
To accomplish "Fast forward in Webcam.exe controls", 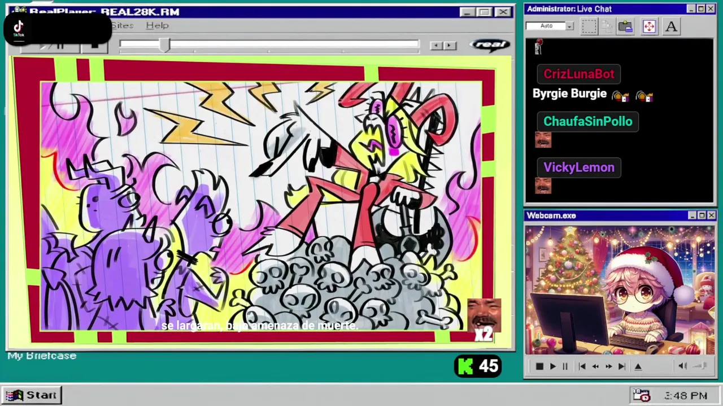I will tap(608, 367).
